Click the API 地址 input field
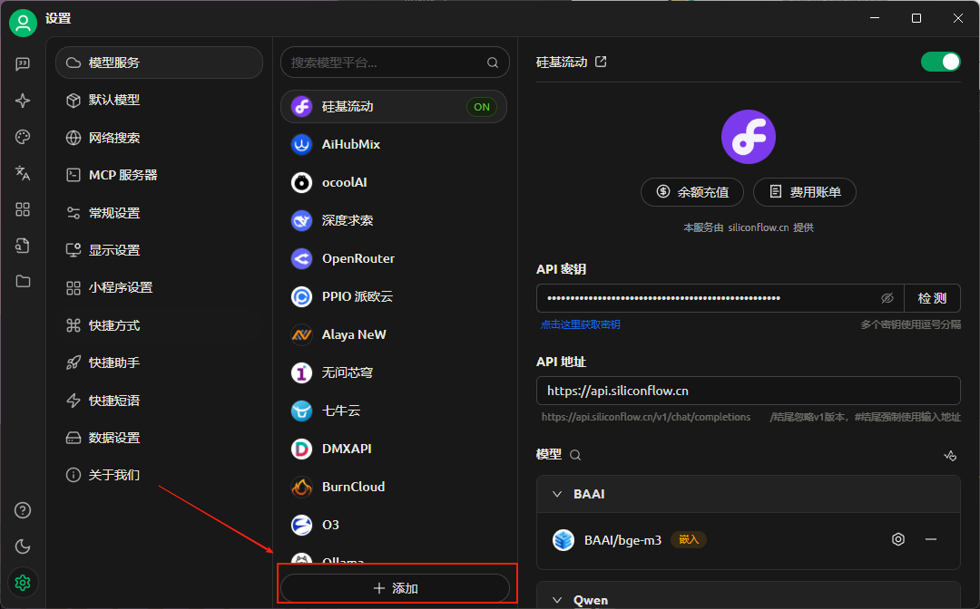 coord(748,391)
